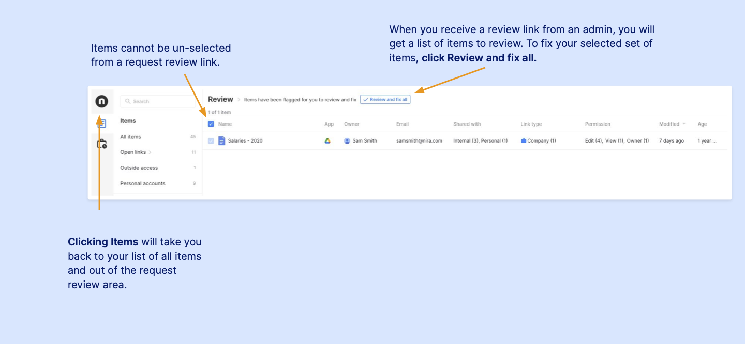Expand the Open links chevron
Image resolution: width=745 pixels, height=344 pixels.
151,152
